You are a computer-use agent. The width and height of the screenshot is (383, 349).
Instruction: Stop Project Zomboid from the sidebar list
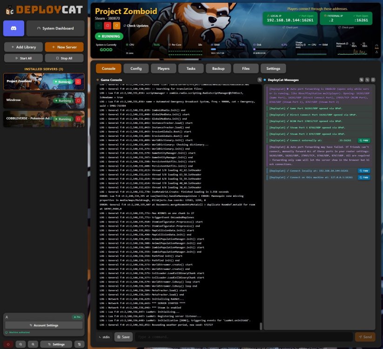pyautogui.click(x=78, y=81)
